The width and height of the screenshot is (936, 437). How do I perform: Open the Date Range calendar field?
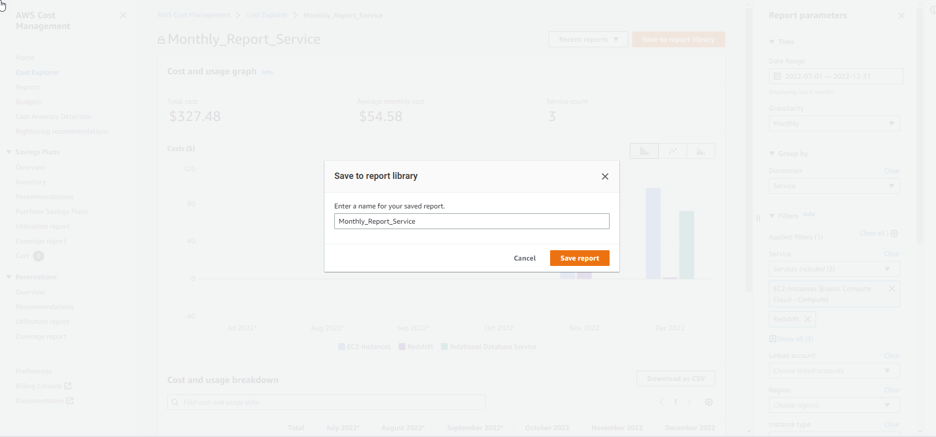(836, 76)
